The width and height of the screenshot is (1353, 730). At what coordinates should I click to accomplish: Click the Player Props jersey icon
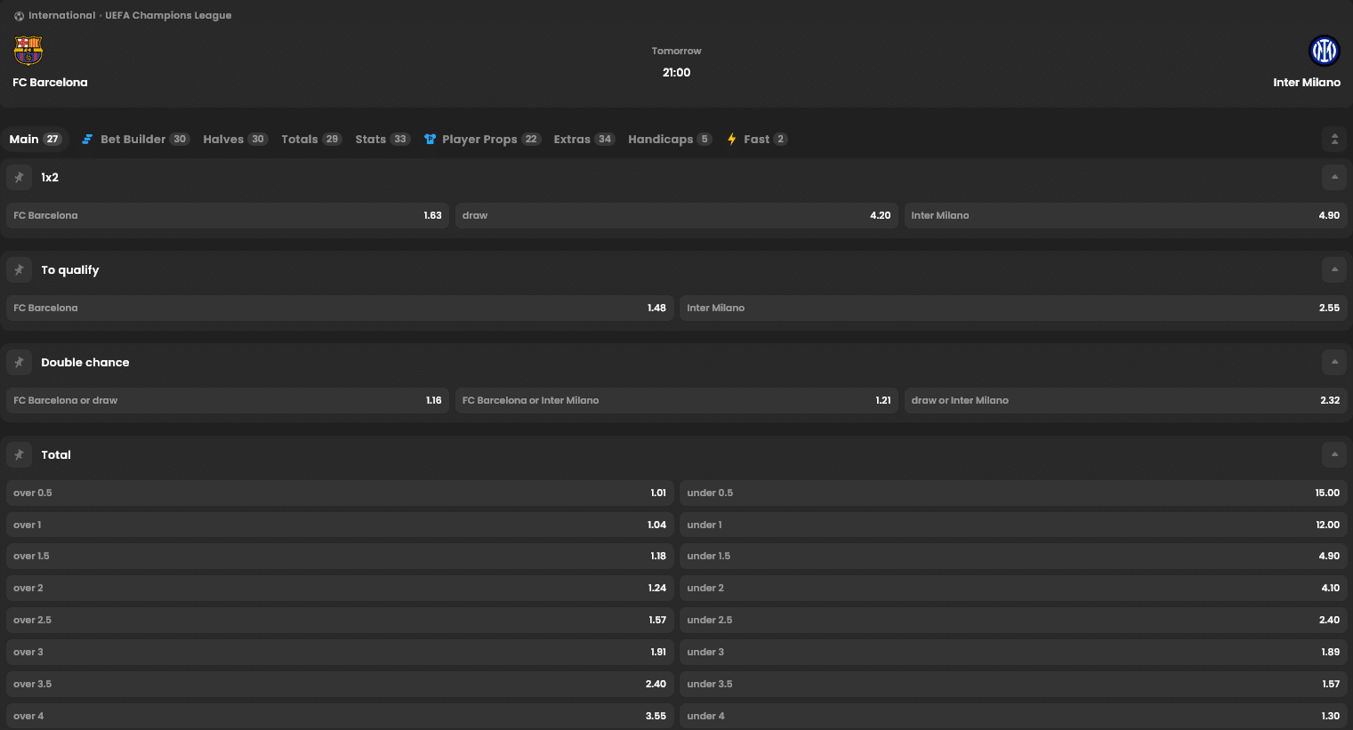(430, 139)
